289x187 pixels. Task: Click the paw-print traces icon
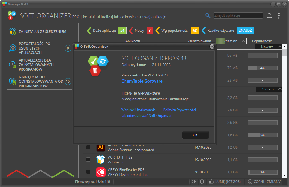[13, 48]
